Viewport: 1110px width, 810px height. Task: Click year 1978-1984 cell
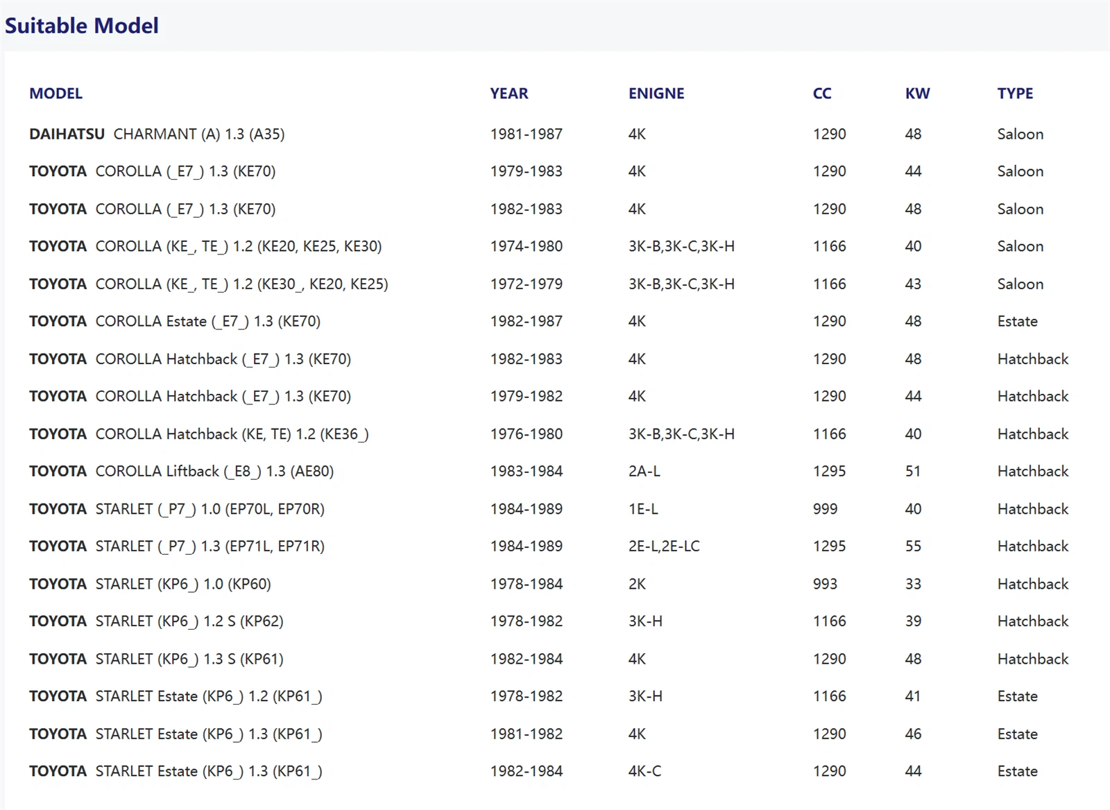click(527, 584)
